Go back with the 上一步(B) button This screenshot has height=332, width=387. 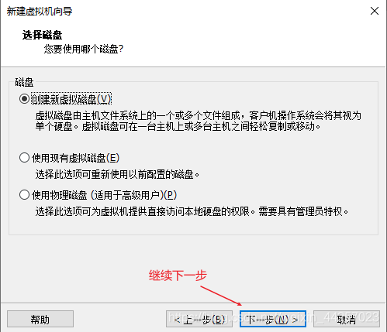click(199, 319)
